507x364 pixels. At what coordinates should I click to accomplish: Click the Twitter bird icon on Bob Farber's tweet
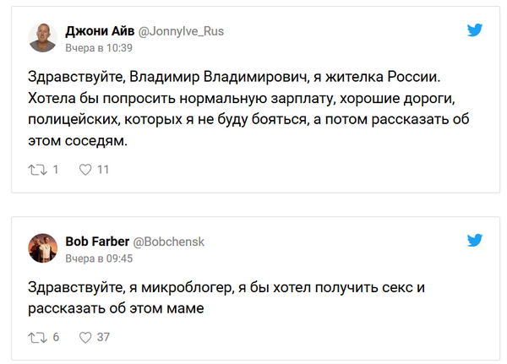pos(476,242)
